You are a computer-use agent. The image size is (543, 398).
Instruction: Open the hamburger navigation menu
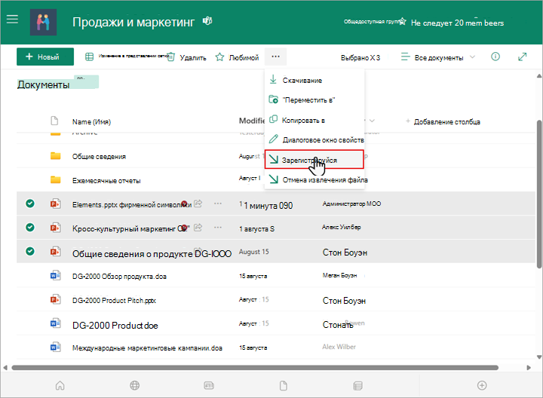12,20
